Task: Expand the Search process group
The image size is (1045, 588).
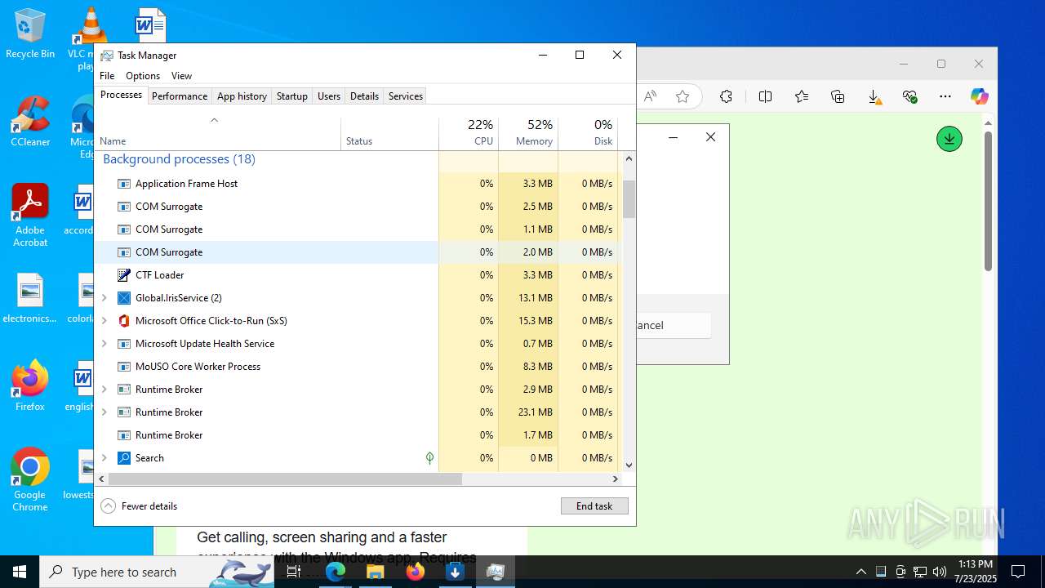Action: pyautogui.click(x=104, y=458)
